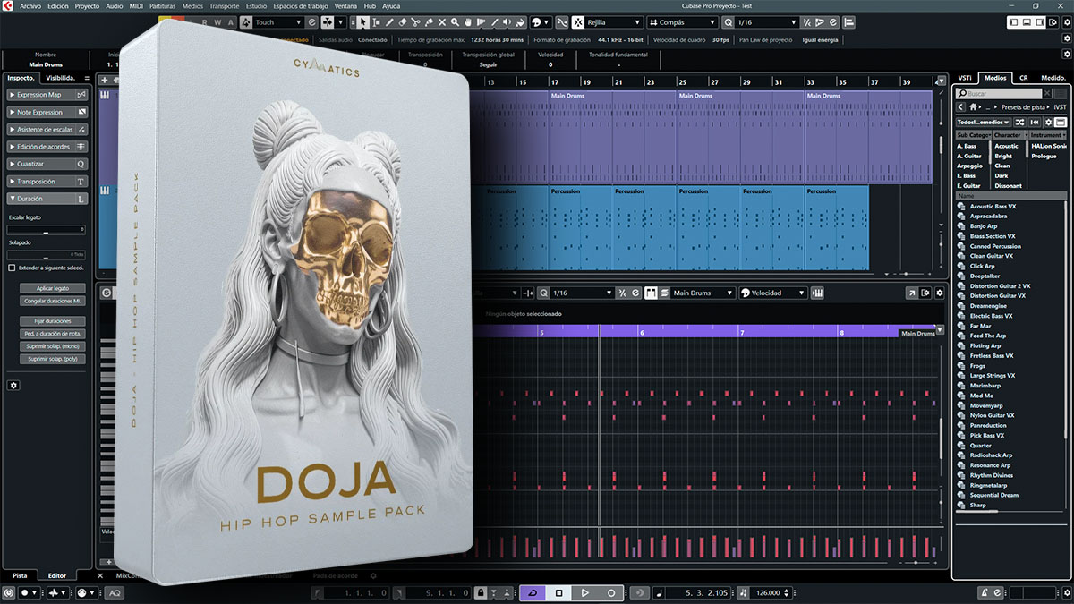
Task: Toggle the cycle loop button in transport
Action: (x=533, y=592)
